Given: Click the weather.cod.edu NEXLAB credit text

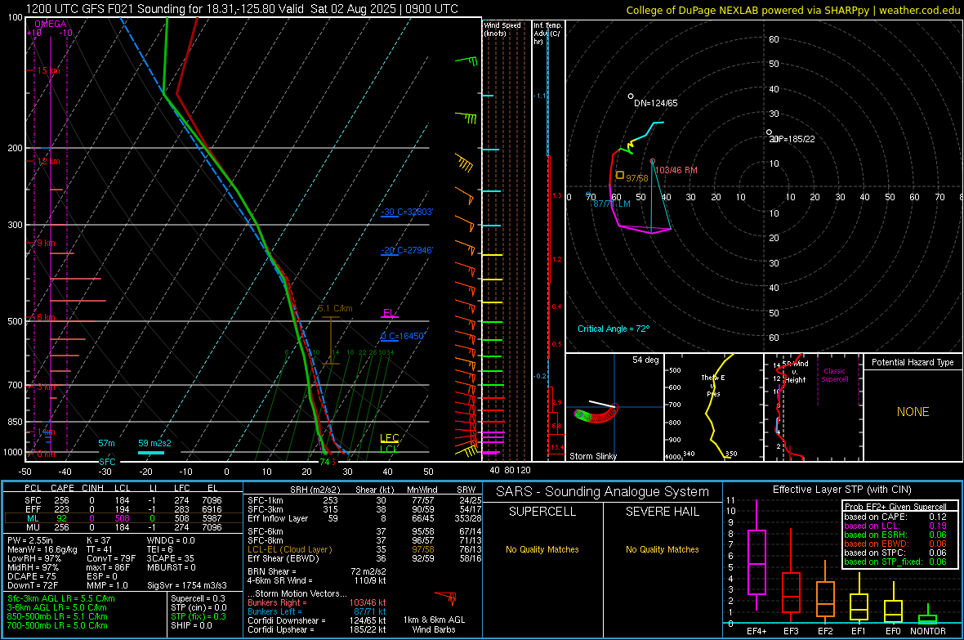Looking at the screenshot, I should 792,10.
